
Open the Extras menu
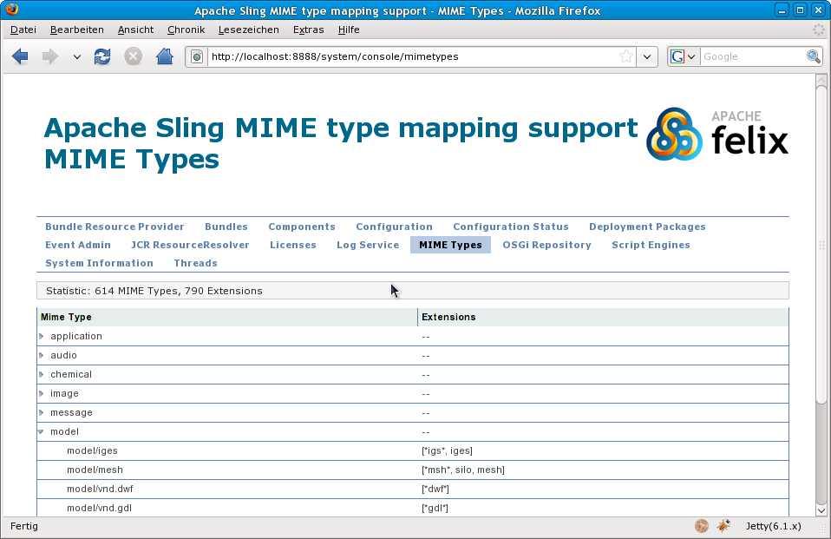(x=309, y=30)
